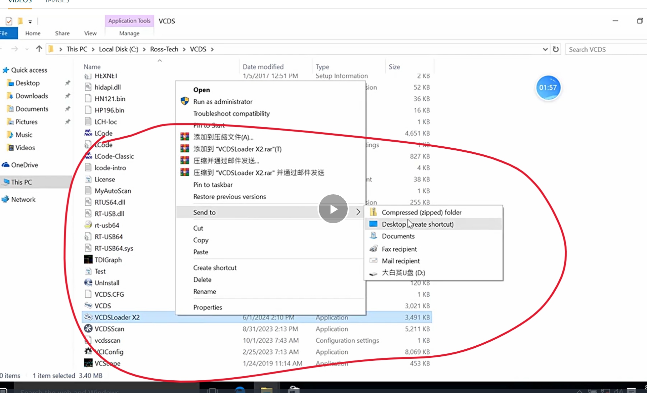Click the 01:57 timer bubble
The image size is (647, 393).
point(548,88)
